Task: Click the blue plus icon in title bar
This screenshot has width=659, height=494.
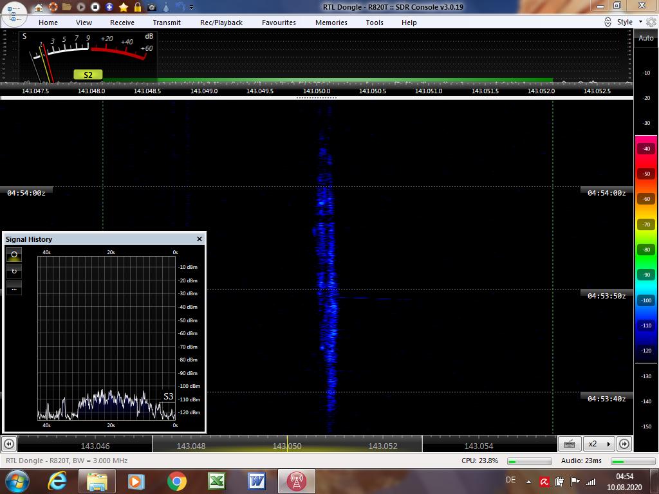Action: pos(109,7)
